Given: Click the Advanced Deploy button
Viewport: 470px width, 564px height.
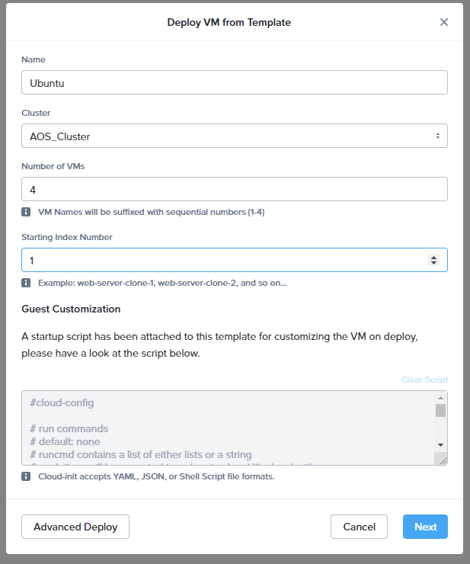Looking at the screenshot, I should click(x=75, y=527).
